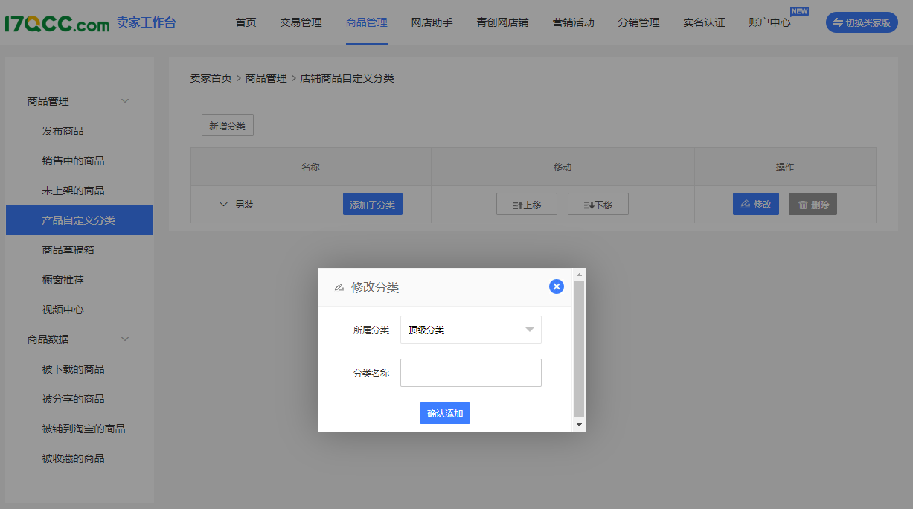Click 切换买家版 switch button
Viewport: 913px width, 509px height.
(862, 22)
